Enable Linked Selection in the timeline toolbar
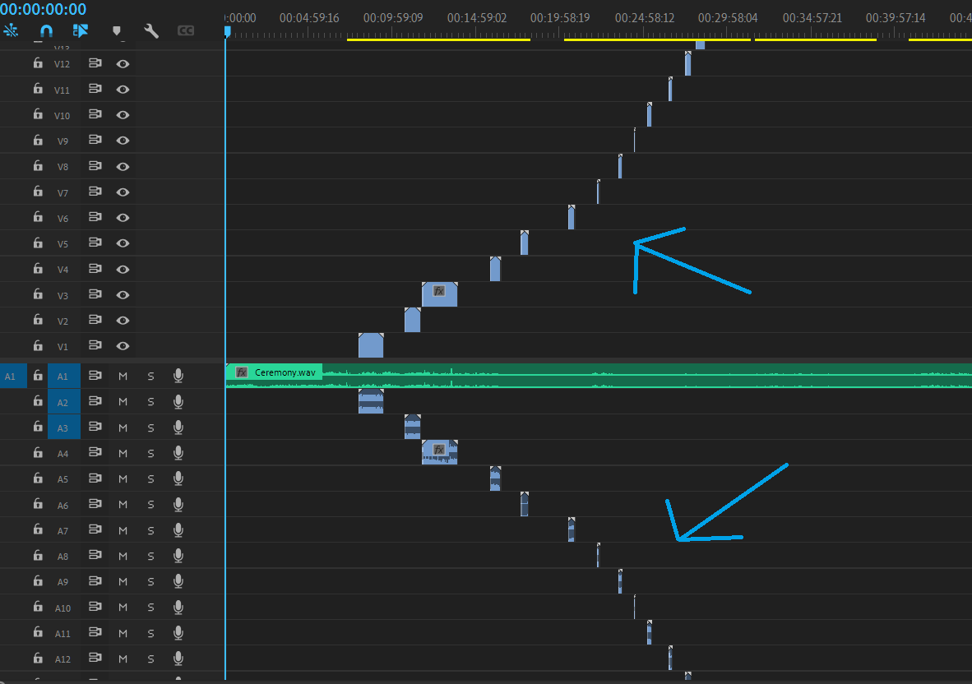 tap(79, 30)
